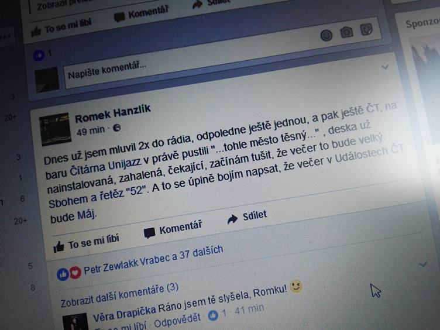Open Romek Hanzlík's profile name link

pyautogui.click(x=113, y=114)
